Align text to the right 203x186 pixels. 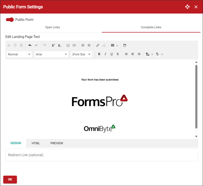(x=139, y=54)
